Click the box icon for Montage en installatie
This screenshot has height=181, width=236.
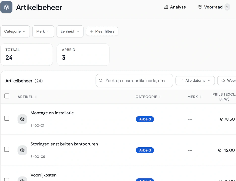tap(22, 119)
